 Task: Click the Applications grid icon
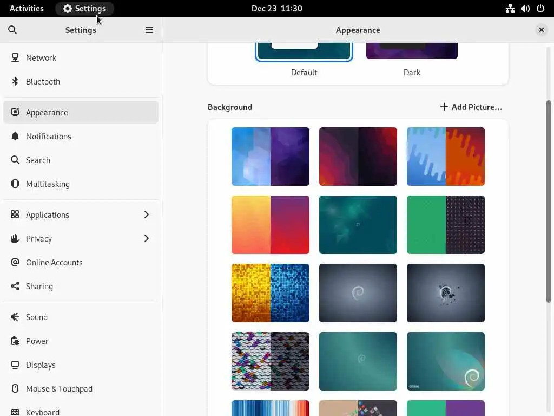click(x=15, y=214)
